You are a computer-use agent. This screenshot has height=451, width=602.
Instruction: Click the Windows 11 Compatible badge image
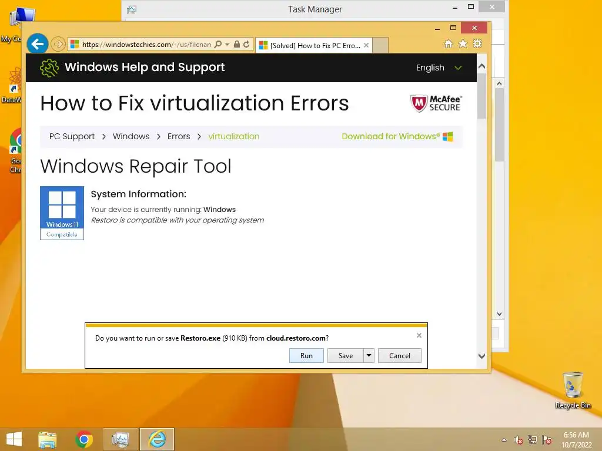point(62,213)
